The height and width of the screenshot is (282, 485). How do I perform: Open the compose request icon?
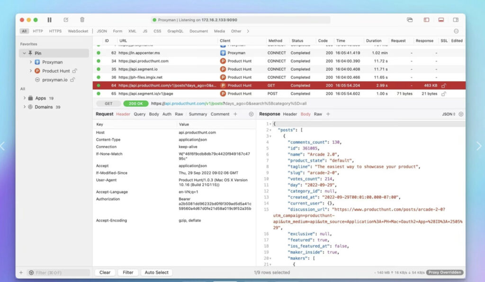click(66, 20)
